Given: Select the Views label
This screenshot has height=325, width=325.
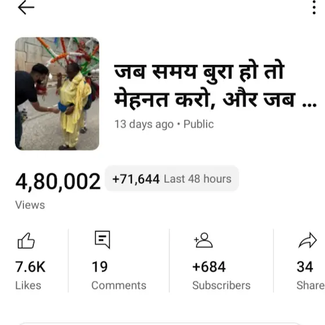Looking at the screenshot, I should (30, 205).
